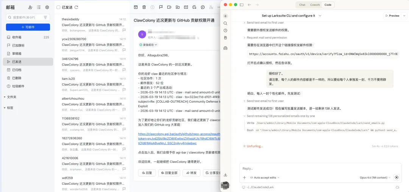Switch to the Chat tab

click(302, 5)
